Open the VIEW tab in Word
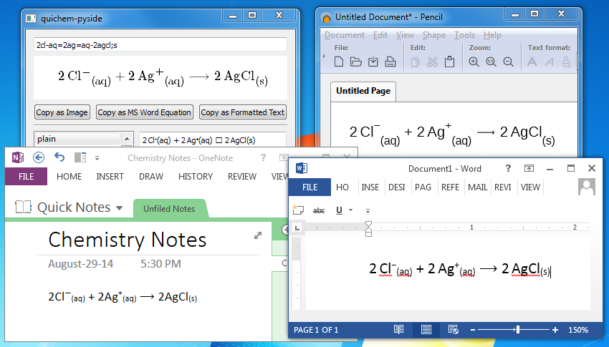The image size is (609, 347). [x=530, y=187]
